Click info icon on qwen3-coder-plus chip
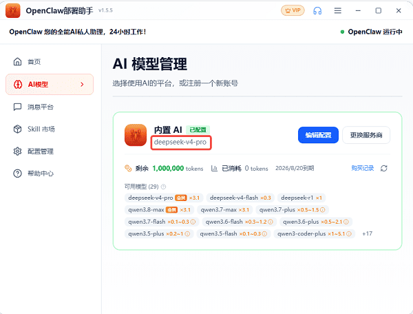This screenshot has height=314, width=413. (349, 233)
